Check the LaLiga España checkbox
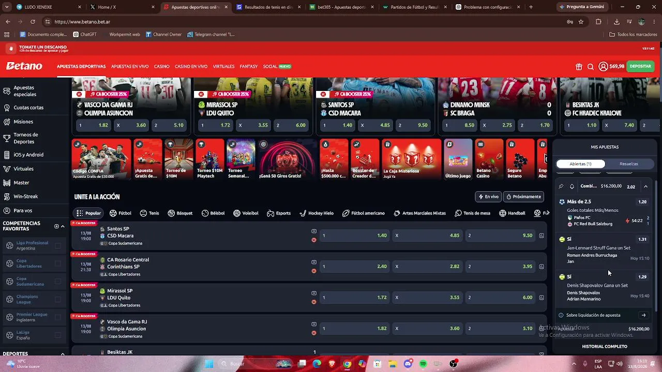Image resolution: width=662 pixels, height=372 pixels. tap(58, 335)
